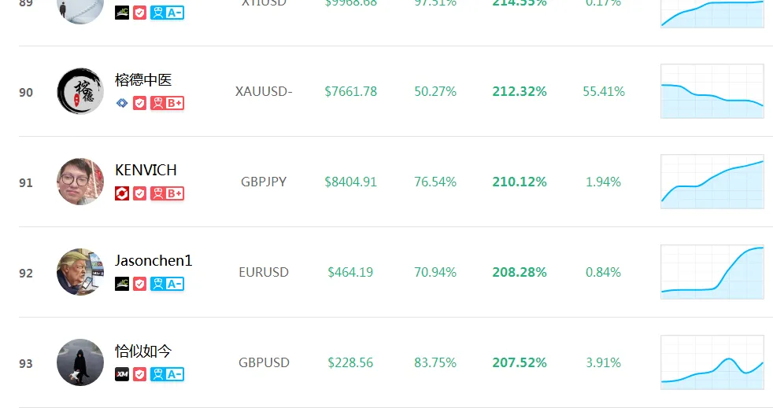Open the KENVICH trader profile name

click(146, 171)
